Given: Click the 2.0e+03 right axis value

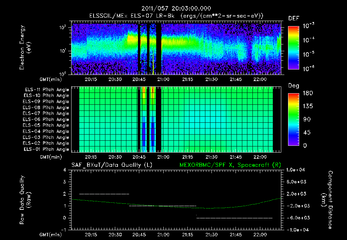Looking at the screenshot, I should [x=297, y=194].
